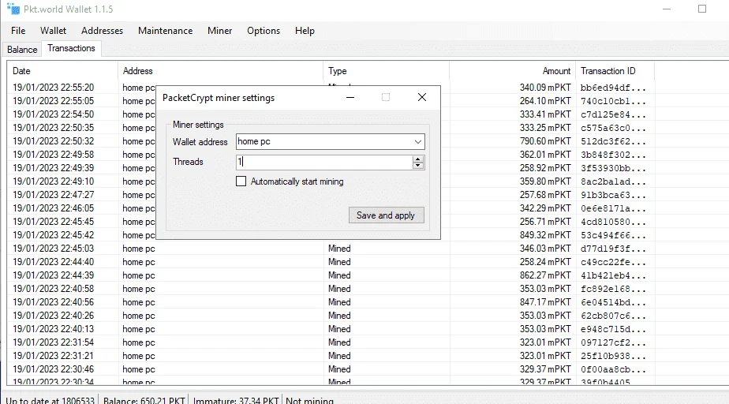The width and height of the screenshot is (729, 404).
Task: Click transaction ID 6e04514bd...
Action: coord(613,303)
